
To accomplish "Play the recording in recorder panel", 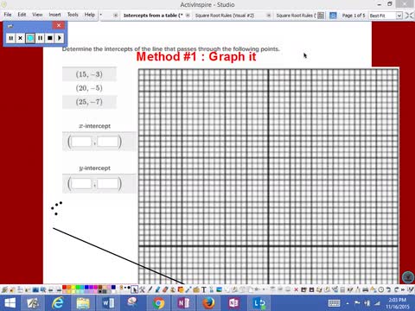I will point(60,38).
